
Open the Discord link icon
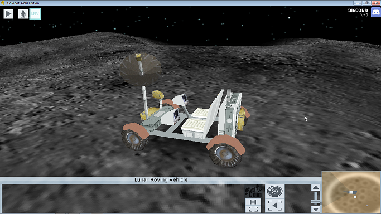coord(376,12)
